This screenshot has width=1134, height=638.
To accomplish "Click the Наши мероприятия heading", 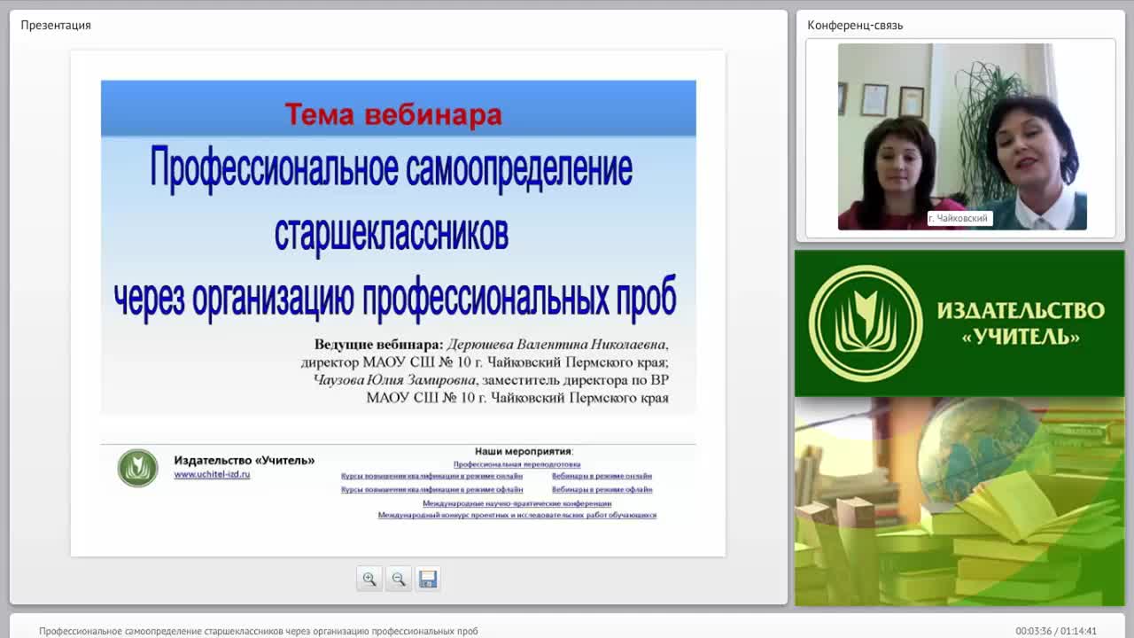I will pyautogui.click(x=524, y=451).
